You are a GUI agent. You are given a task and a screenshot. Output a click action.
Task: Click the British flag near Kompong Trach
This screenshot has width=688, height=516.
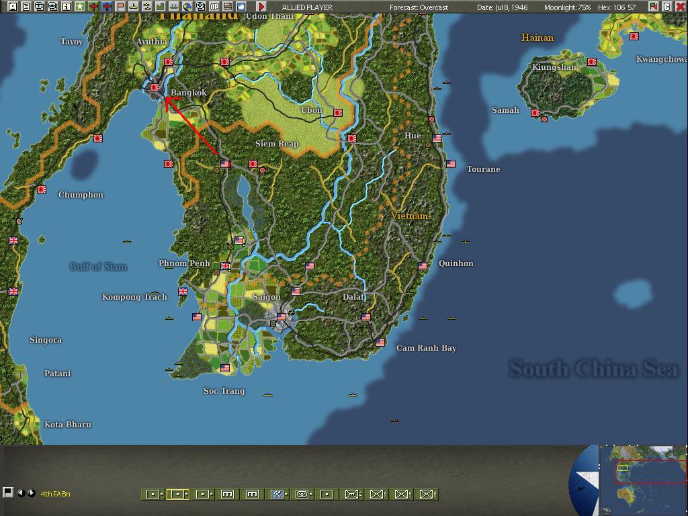[183, 292]
